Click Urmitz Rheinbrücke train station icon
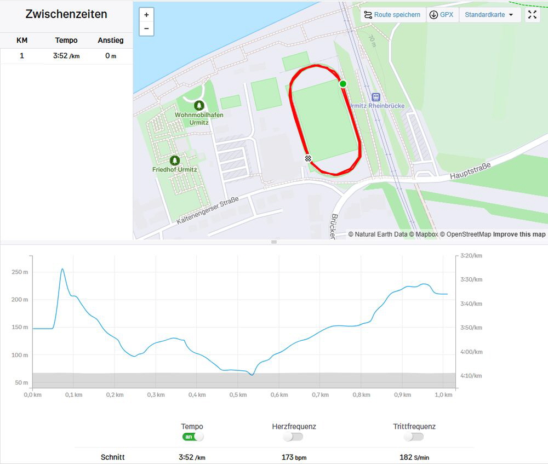The width and height of the screenshot is (548, 464). [375, 96]
